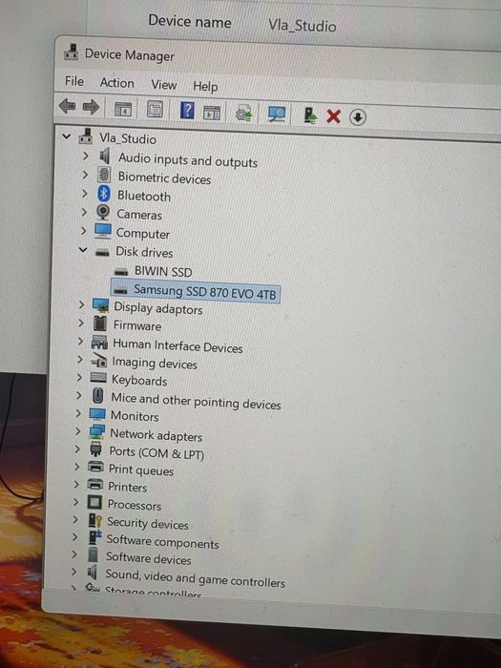Click the Cameras webcam icon
The height and width of the screenshot is (668, 501).
click(x=103, y=212)
